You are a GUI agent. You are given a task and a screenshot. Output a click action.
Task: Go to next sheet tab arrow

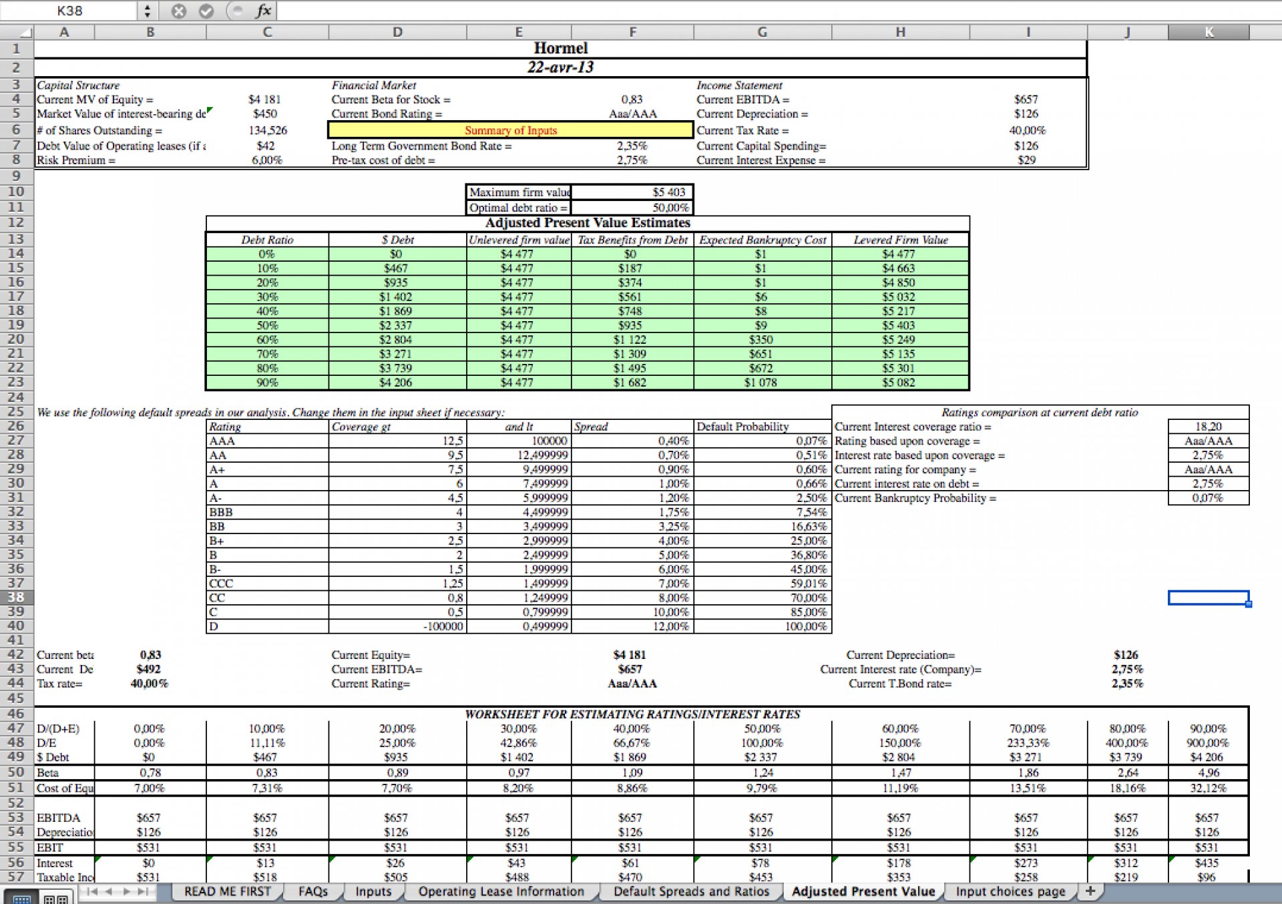(126, 891)
